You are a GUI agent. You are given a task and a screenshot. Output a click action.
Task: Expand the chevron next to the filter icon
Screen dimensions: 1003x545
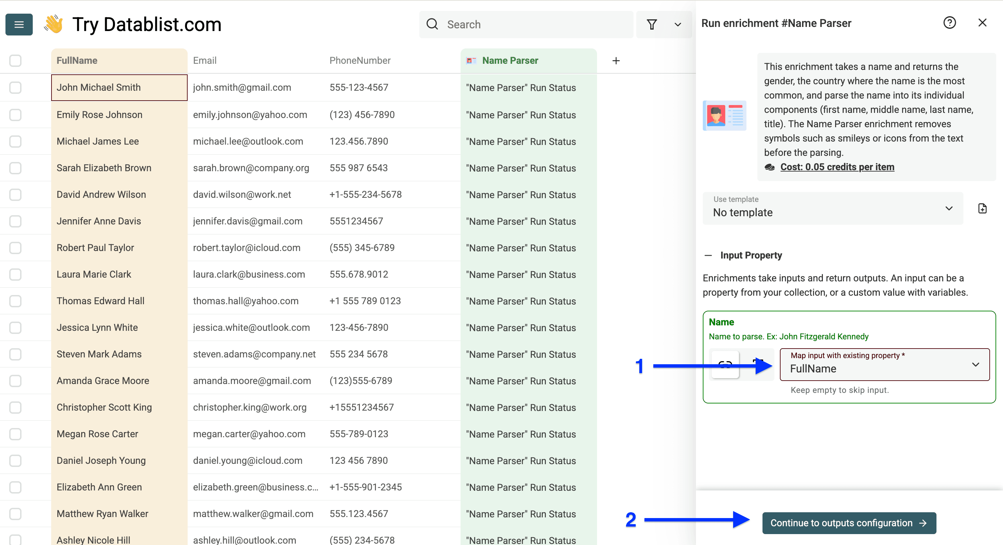[x=678, y=25]
